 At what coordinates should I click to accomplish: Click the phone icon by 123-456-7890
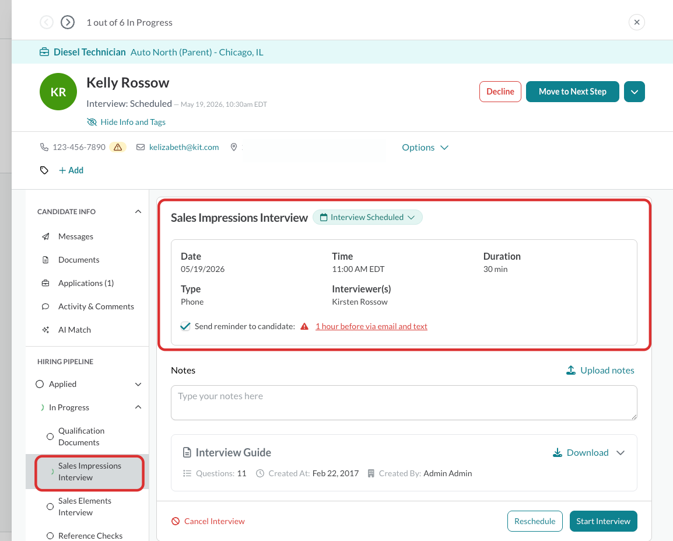tap(44, 147)
